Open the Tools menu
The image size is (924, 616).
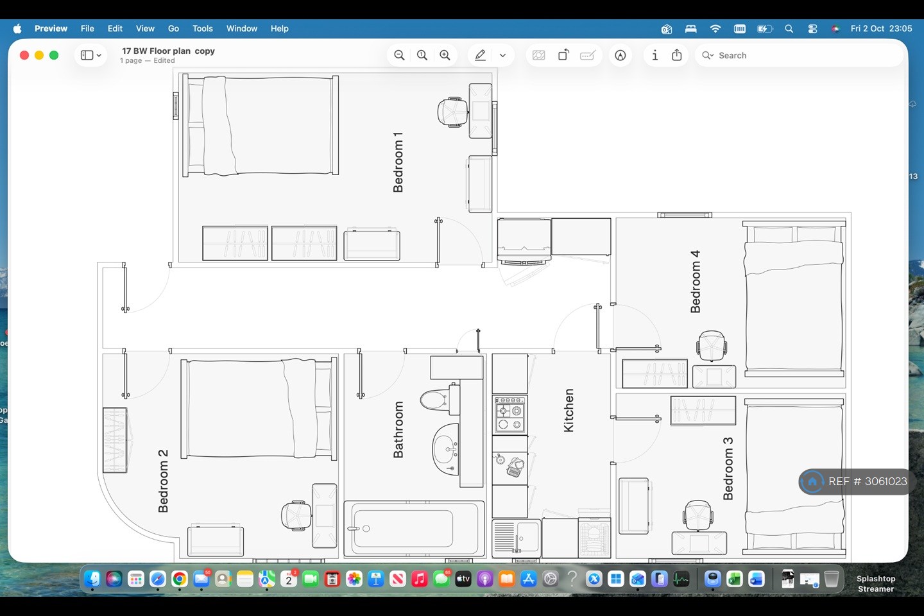[203, 28]
